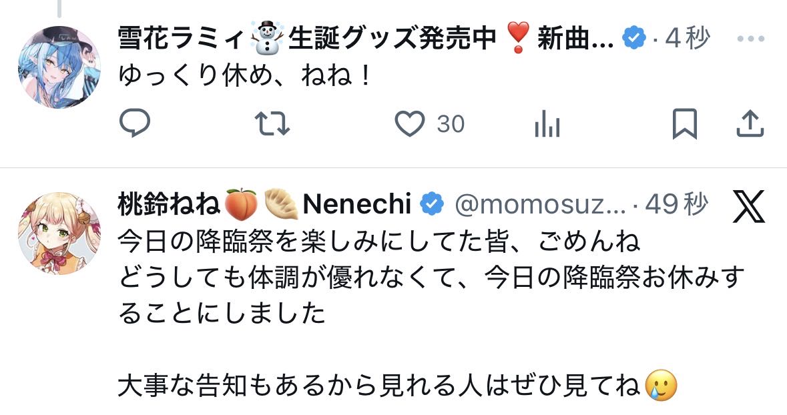Open more options on 雪花ラミィ's tweet
The width and height of the screenshot is (787, 415).
tap(750, 39)
